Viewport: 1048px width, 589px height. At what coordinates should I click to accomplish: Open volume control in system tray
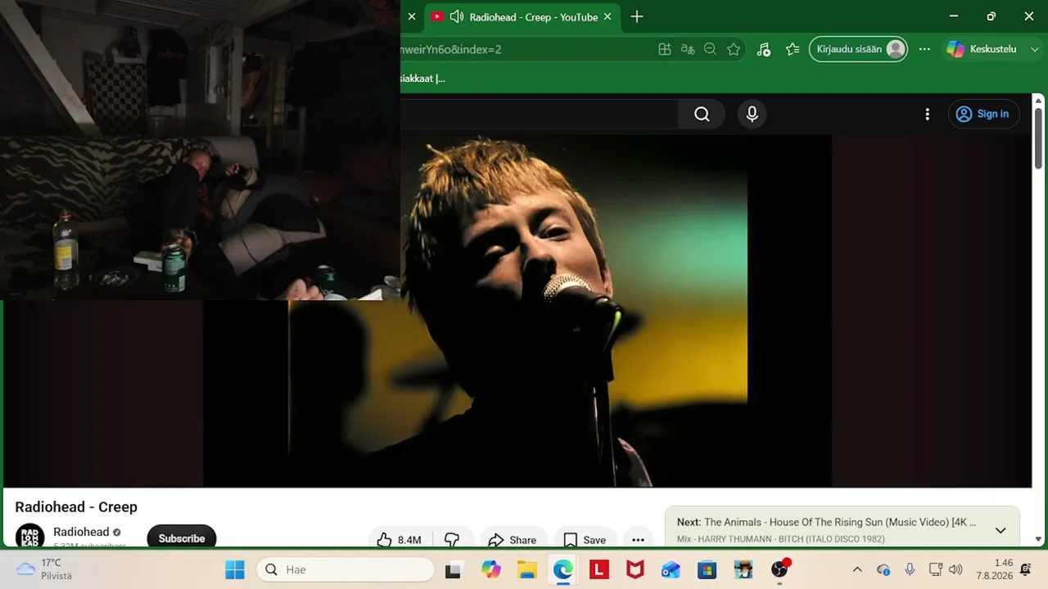pyautogui.click(x=955, y=569)
